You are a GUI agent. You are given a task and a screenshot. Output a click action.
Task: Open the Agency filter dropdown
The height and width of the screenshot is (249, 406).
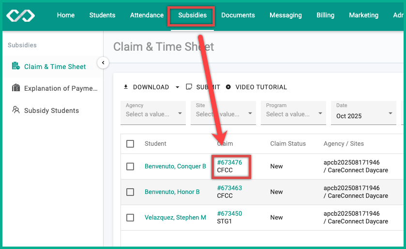pos(153,113)
